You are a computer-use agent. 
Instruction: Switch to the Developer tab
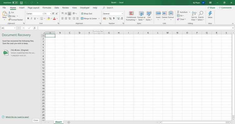[x=85, y=8]
